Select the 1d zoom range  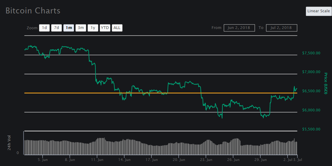44,28
